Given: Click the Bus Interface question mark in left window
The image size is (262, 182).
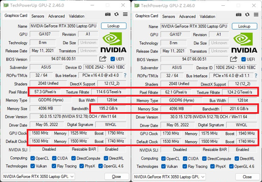Looking at the screenshot, I should coord(125,75).
